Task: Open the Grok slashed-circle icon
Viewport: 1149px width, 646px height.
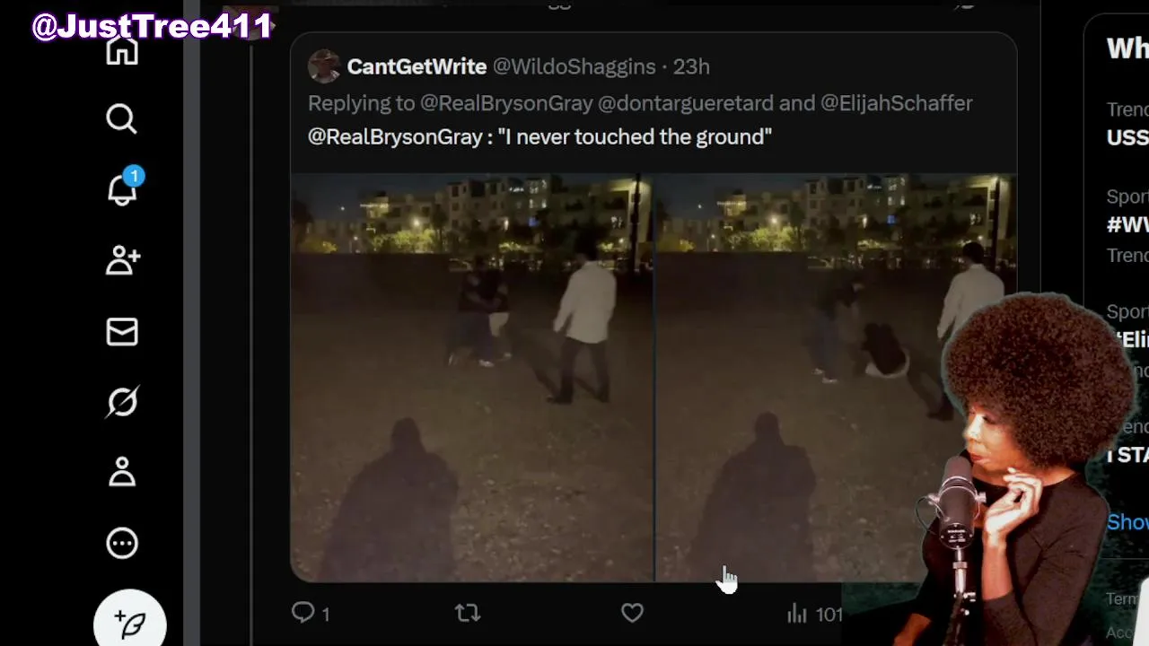Action: click(122, 402)
